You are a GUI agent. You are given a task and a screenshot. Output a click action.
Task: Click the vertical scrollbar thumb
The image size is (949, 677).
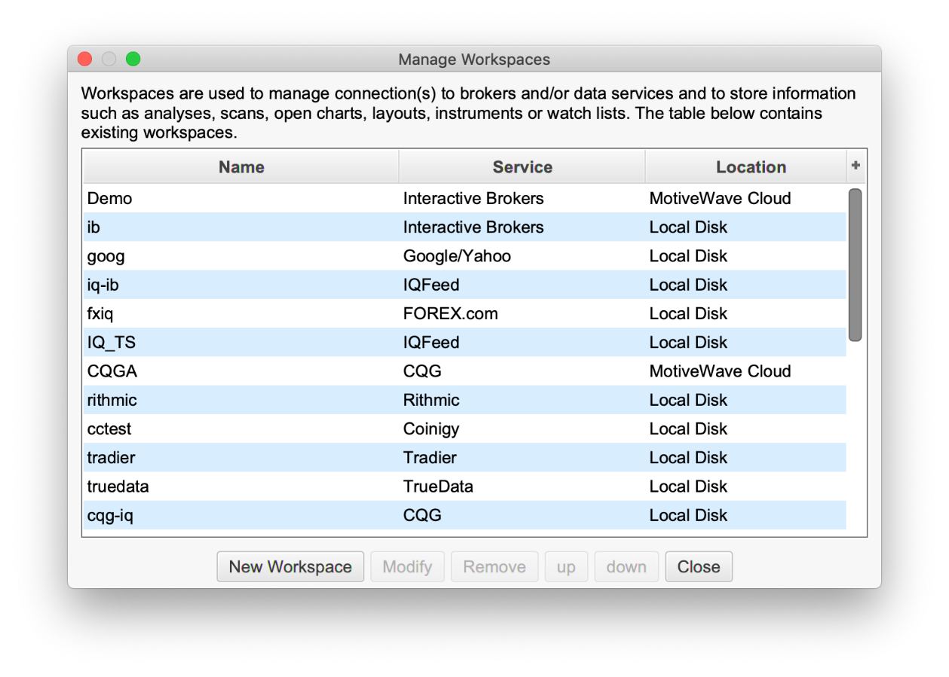[855, 264]
